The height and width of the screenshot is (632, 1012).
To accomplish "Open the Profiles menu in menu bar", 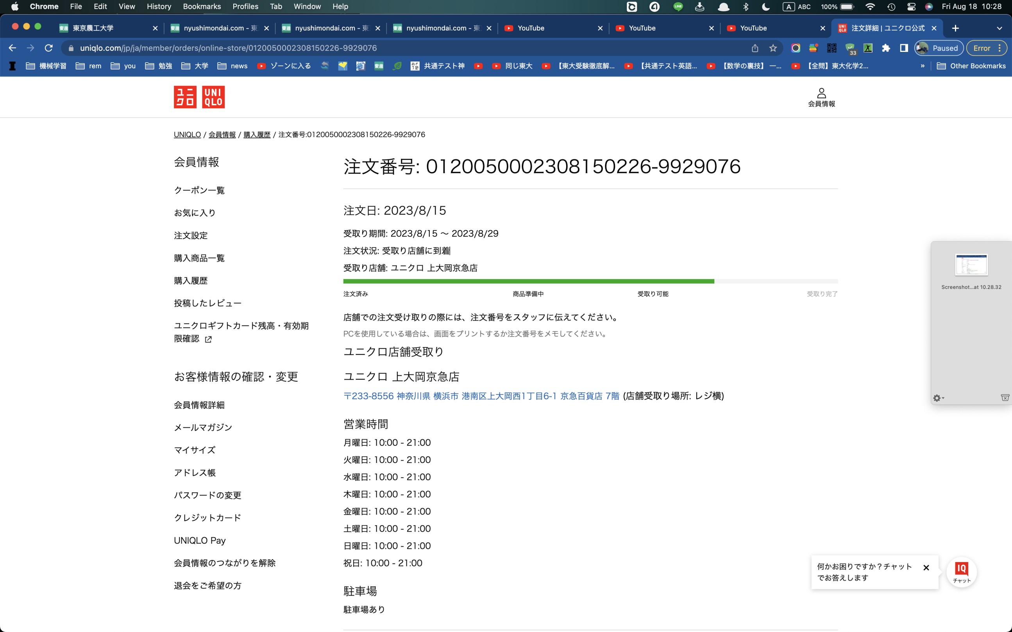I will pos(245,6).
